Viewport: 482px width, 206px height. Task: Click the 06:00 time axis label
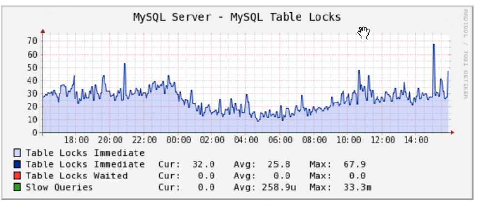280,140
